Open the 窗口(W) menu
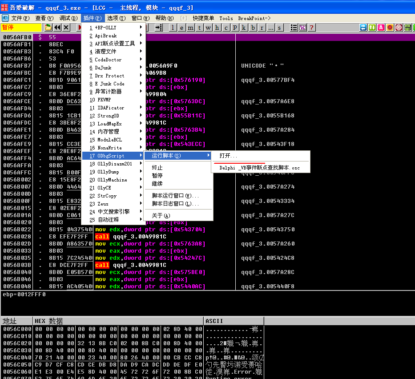Screen dimensions: 415x379 pyautogui.click(x=141, y=18)
